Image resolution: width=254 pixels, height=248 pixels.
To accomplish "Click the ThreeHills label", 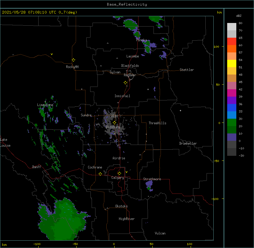I will (x=157, y=123).
